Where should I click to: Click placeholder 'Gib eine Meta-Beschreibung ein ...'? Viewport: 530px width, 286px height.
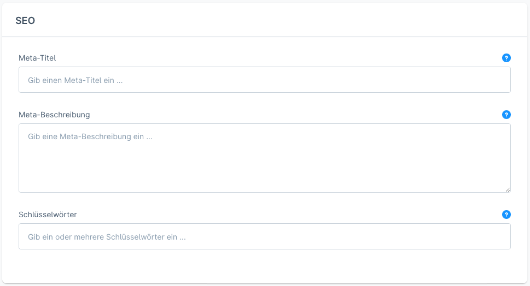point(90,136)
